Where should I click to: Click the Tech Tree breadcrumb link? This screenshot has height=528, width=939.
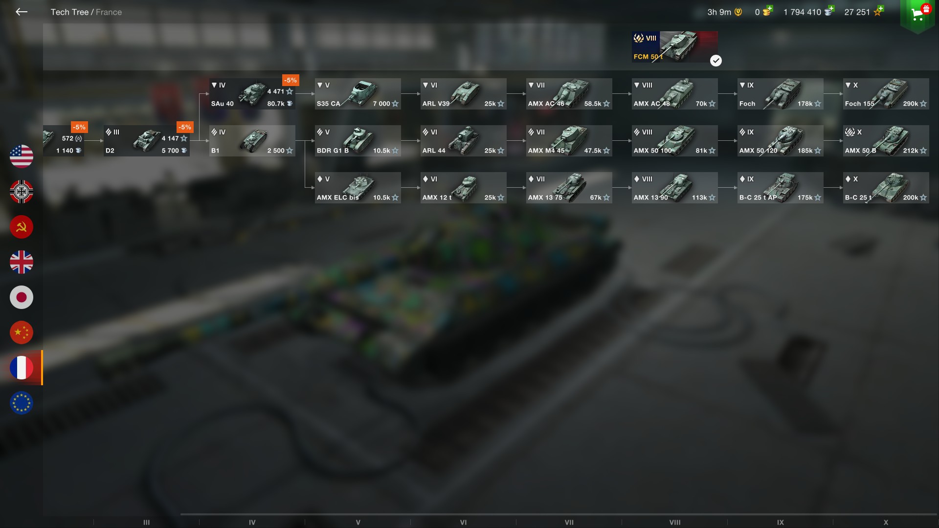pos(69,12)
